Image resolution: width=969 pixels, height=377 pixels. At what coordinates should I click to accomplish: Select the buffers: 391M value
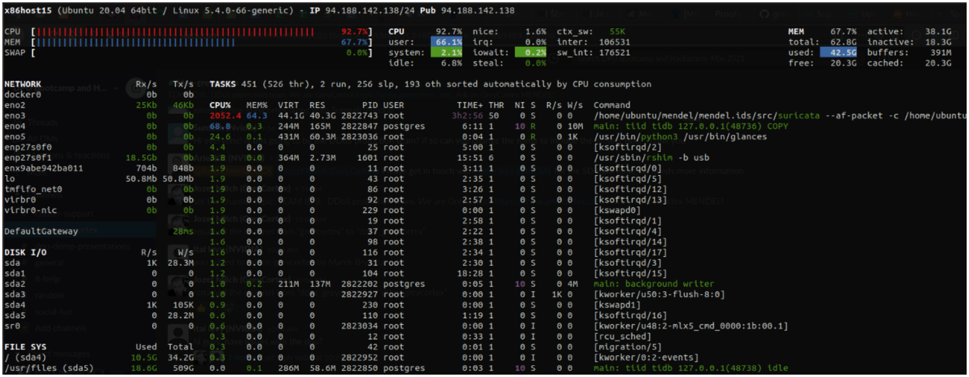pyautogui.click(x=941, y=52)
